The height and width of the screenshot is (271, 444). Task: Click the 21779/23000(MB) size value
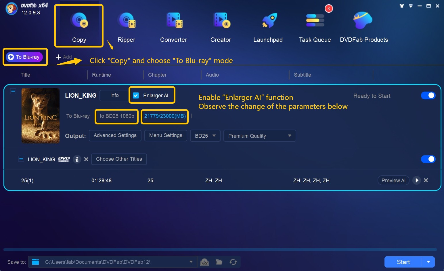click(165, 116)
